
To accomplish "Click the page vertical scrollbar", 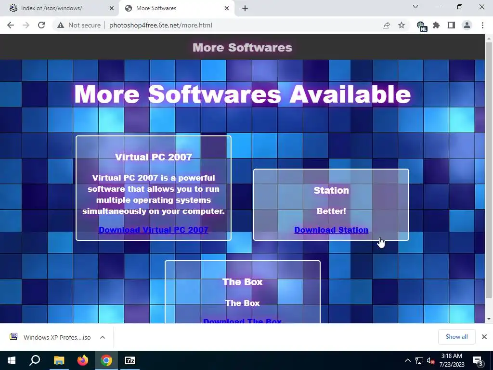I will 489,170.
